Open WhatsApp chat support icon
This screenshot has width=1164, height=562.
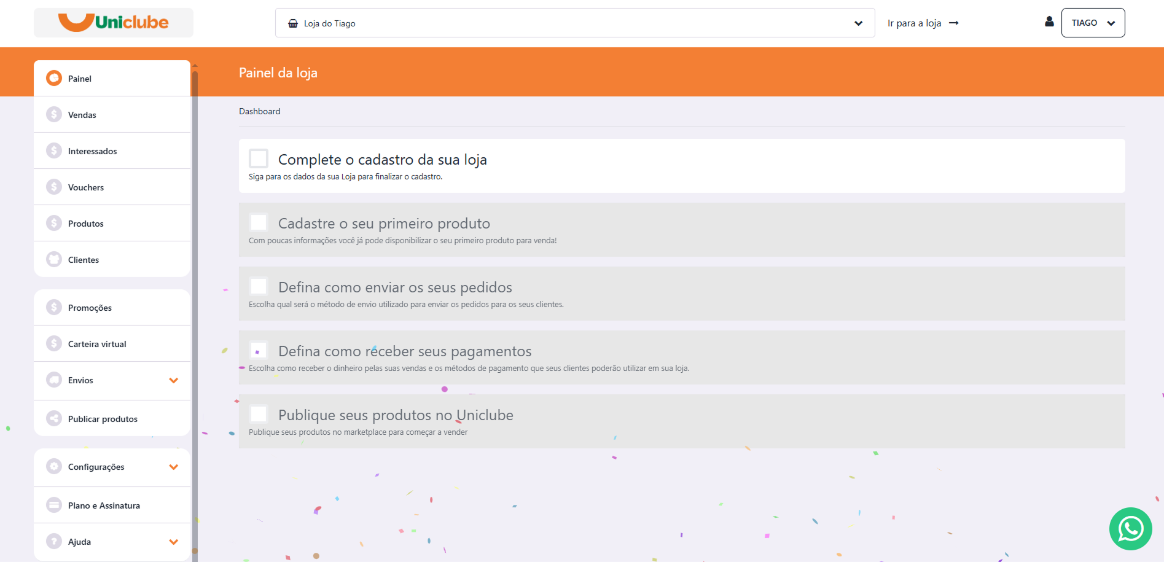click(1130, 528)
